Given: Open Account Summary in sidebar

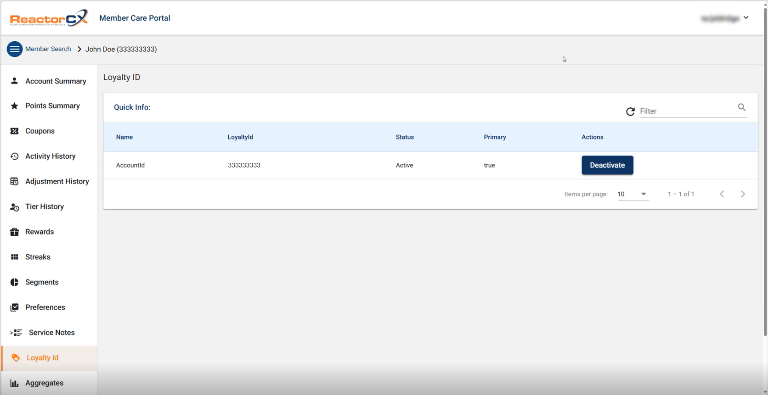Looking at the screenshot, I should 56,81.
